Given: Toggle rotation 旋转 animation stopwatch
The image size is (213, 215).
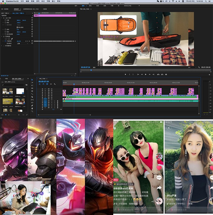Looking at the screenshot, I should [5, 30].
